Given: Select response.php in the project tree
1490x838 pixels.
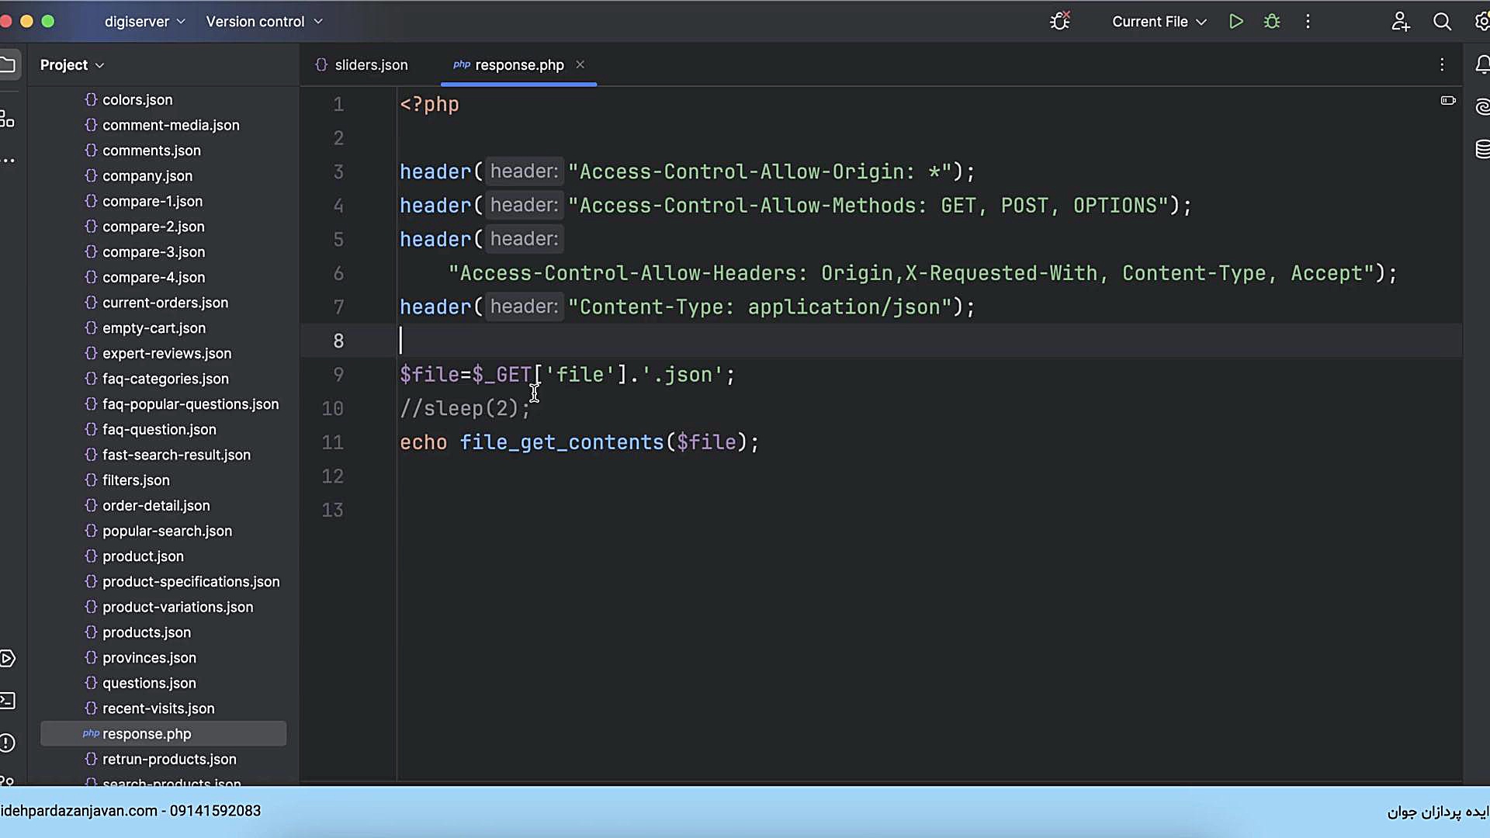Looking at the screenshot, I should point(163,734).
